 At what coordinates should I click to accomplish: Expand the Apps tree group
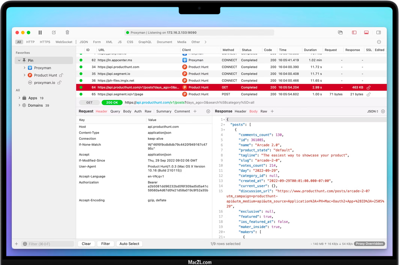click(20, 98)
